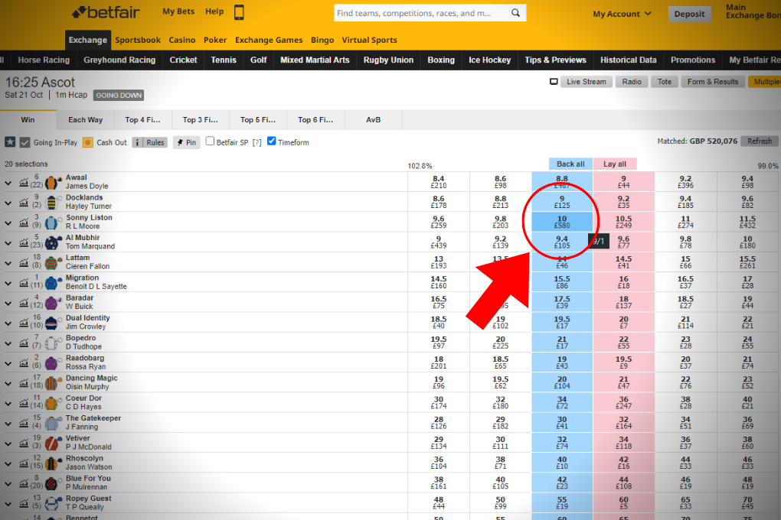Screen dimensions: 781x520
Task: Click the back price 9 for Docklands
Action: tap(561, 202)
